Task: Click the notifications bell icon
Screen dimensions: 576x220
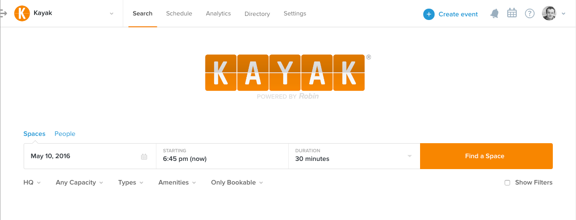Action: click(494, 14)
